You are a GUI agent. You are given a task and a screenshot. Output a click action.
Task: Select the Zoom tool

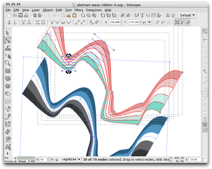point(8,63)
